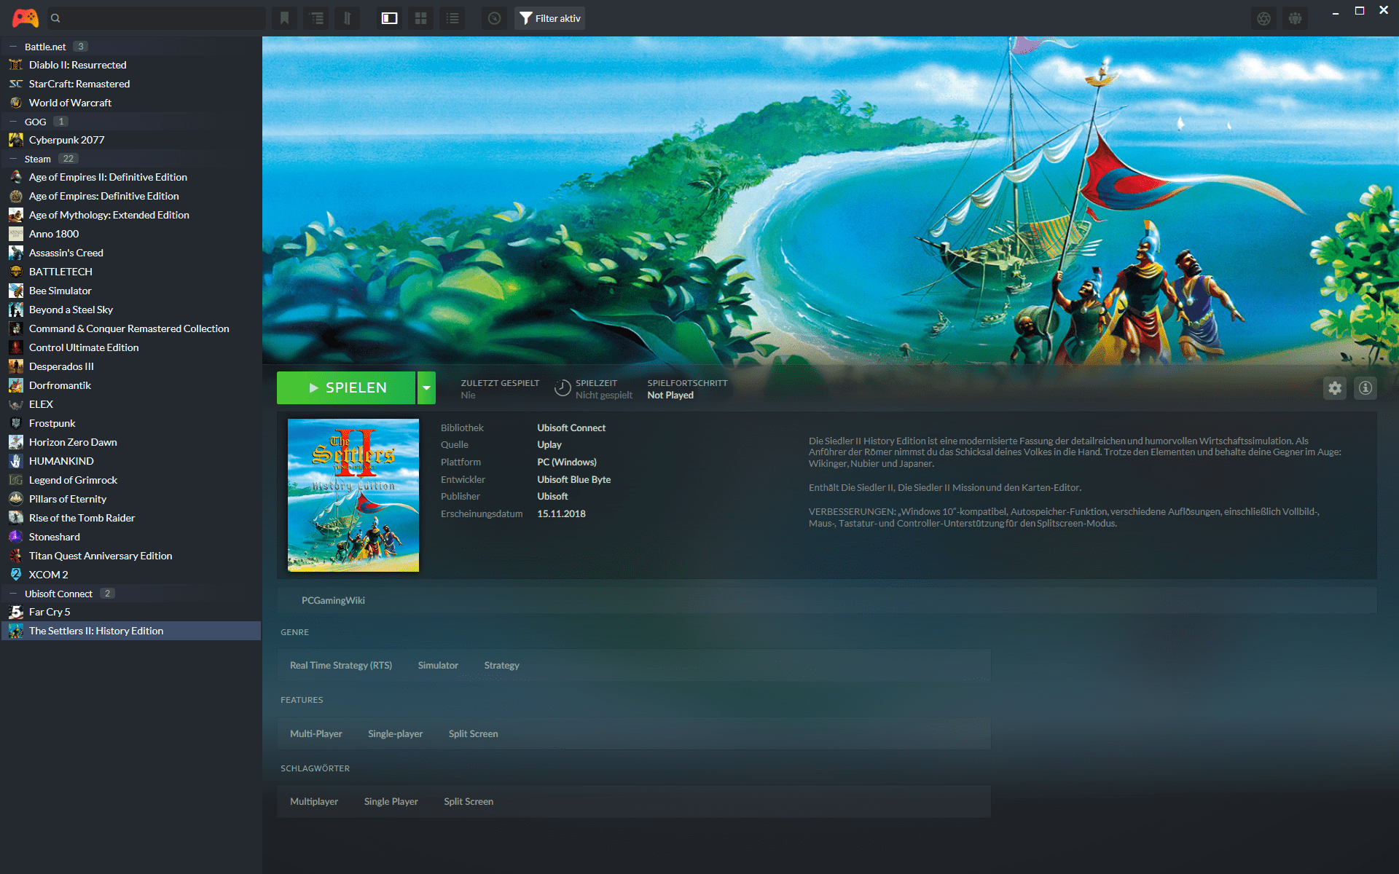
Task: Select Age of Mythology: Extended Edition
Action: click(x=131, y=215)
